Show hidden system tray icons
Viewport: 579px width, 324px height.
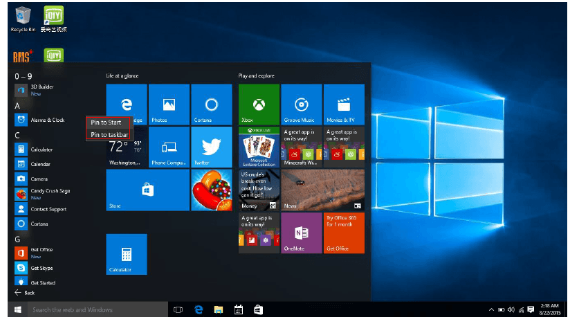point(491,309)
